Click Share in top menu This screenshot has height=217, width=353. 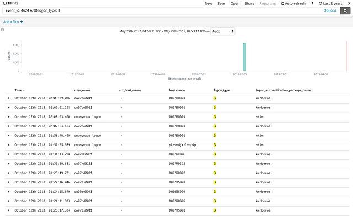[249, 4]
